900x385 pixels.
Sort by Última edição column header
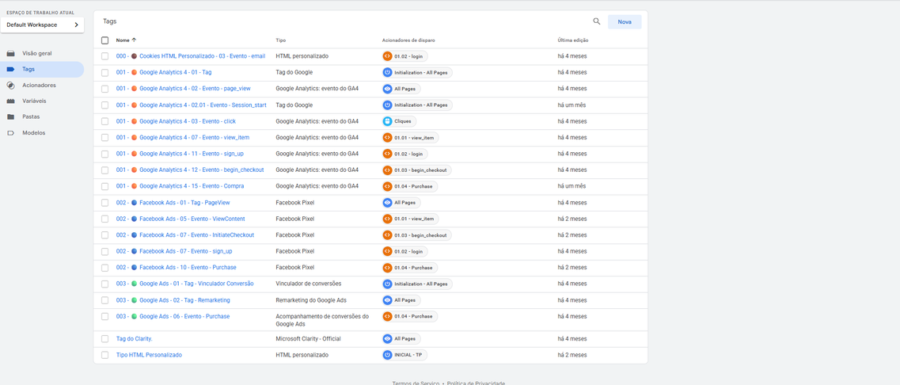tap(573, 40)
